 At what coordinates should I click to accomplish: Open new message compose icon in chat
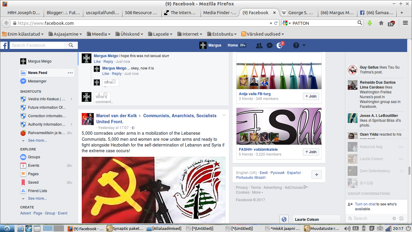(x=401, y=218)
